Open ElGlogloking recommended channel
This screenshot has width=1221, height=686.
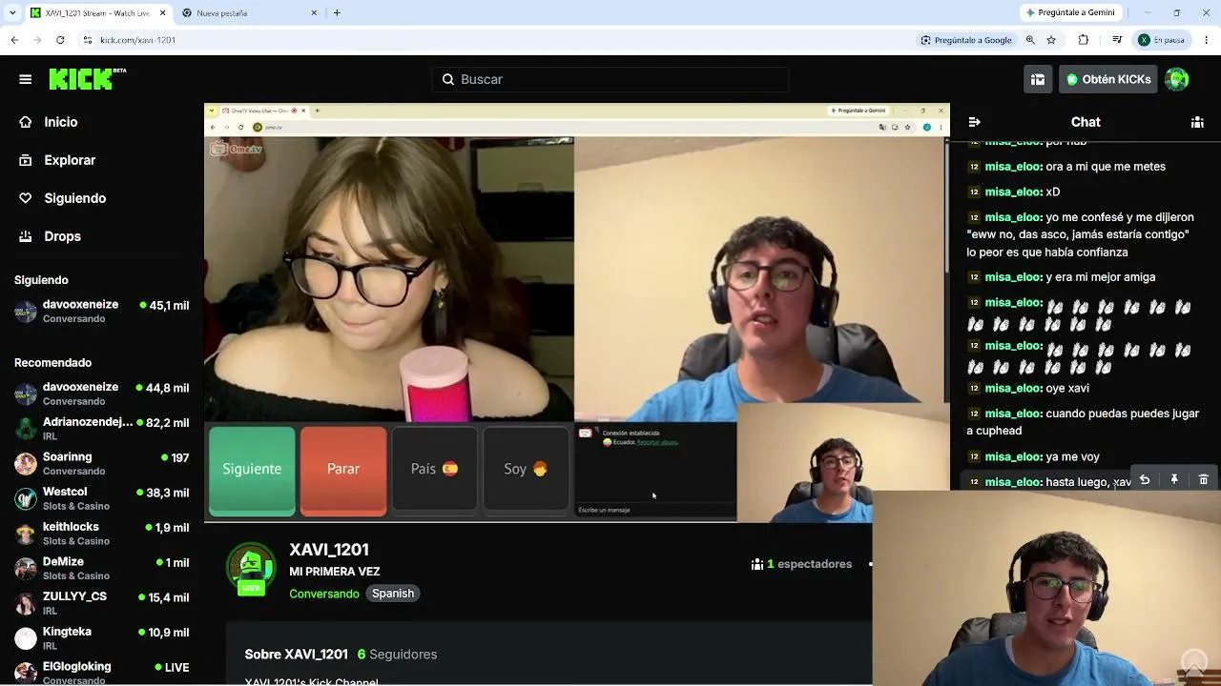click(x=102, y=673)
